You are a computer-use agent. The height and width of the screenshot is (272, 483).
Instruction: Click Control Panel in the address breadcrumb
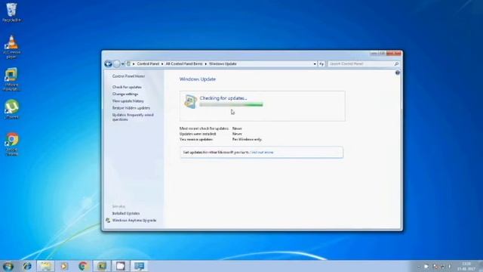[x=148, y=63]
